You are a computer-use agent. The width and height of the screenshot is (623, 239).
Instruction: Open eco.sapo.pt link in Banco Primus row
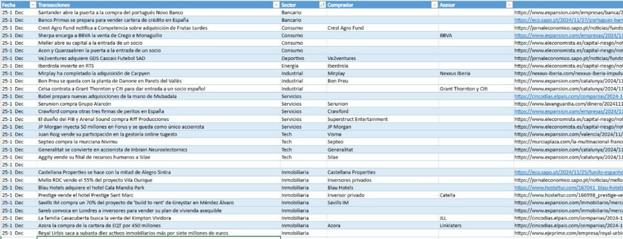(568, 20)
